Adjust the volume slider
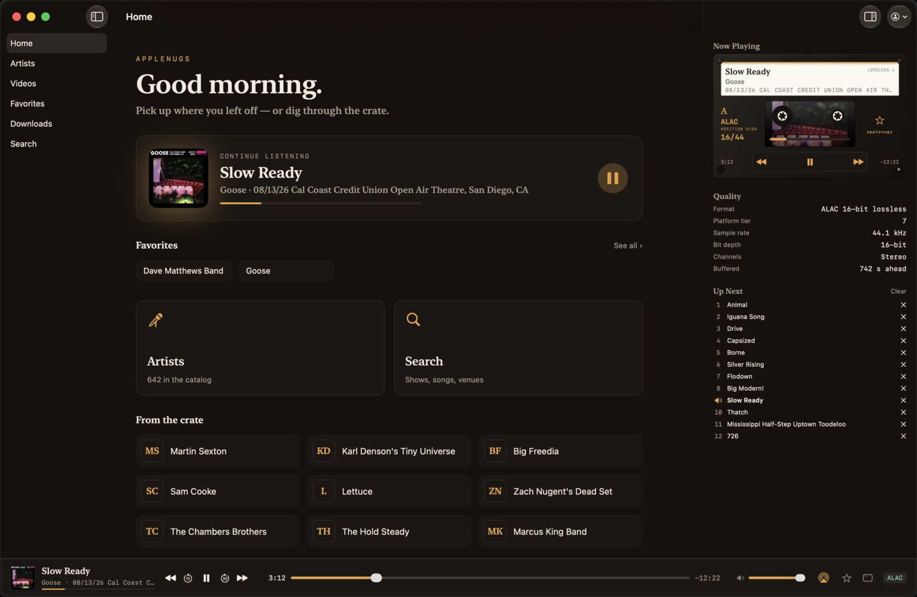This screenshot has width=917, height=597. click(x=777, y=578)
